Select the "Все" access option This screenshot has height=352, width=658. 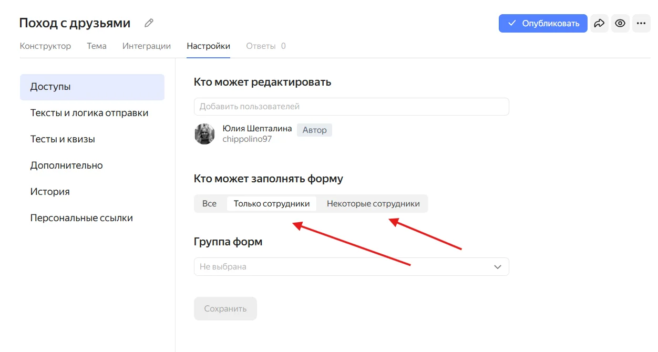tap(209, 203)
